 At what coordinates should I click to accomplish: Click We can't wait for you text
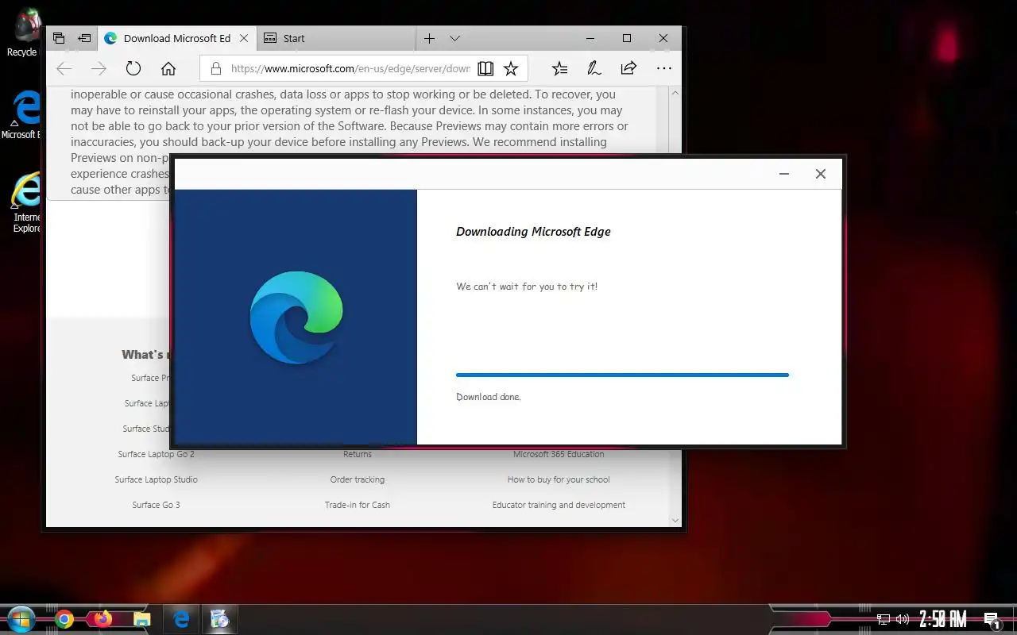point(527,287)
